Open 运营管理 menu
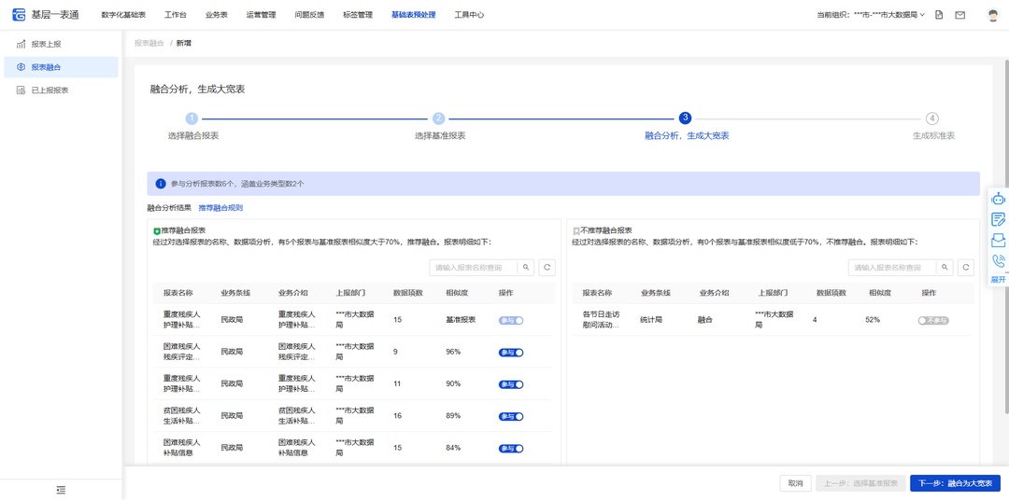 [261, 15]
